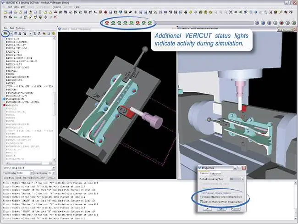Stop simulation with the red stop button

pyautogui.click(x=281, y=23)
